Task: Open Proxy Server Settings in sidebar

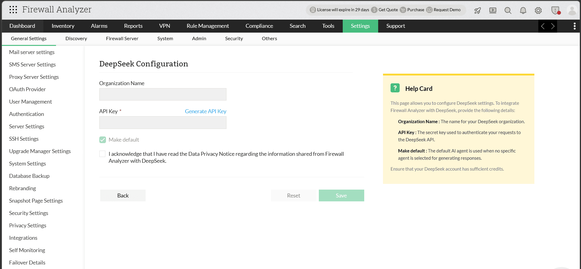Action: 34,77
